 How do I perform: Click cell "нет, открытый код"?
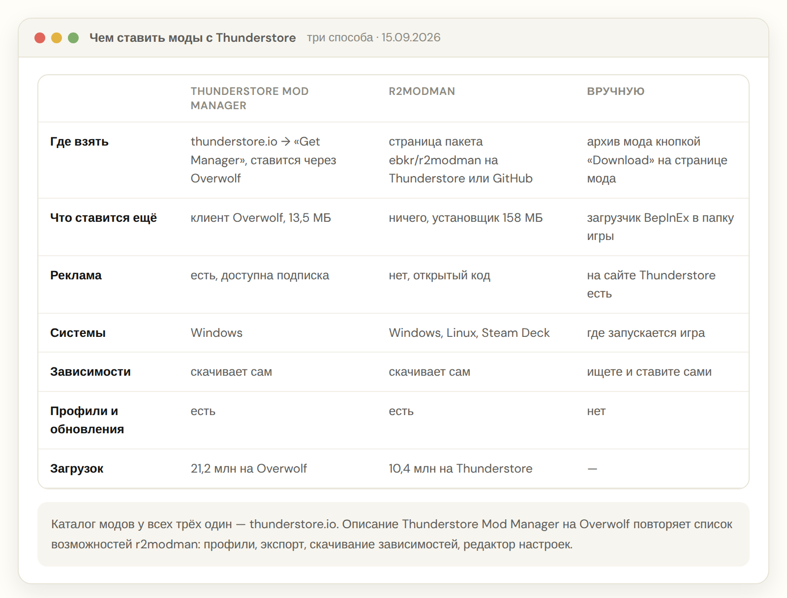coord(440,275)
